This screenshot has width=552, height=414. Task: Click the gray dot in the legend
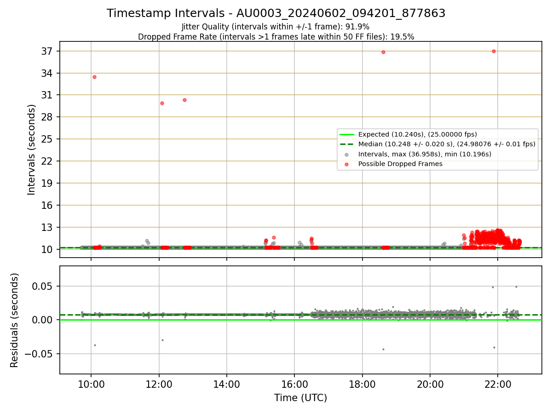347,155
